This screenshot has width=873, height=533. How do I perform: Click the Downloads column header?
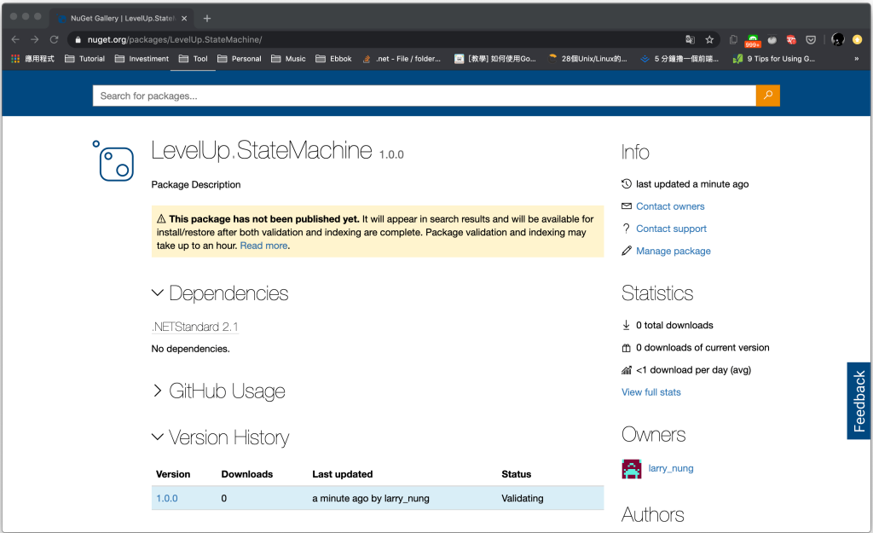pyautogui.click(x=247, y=474)
